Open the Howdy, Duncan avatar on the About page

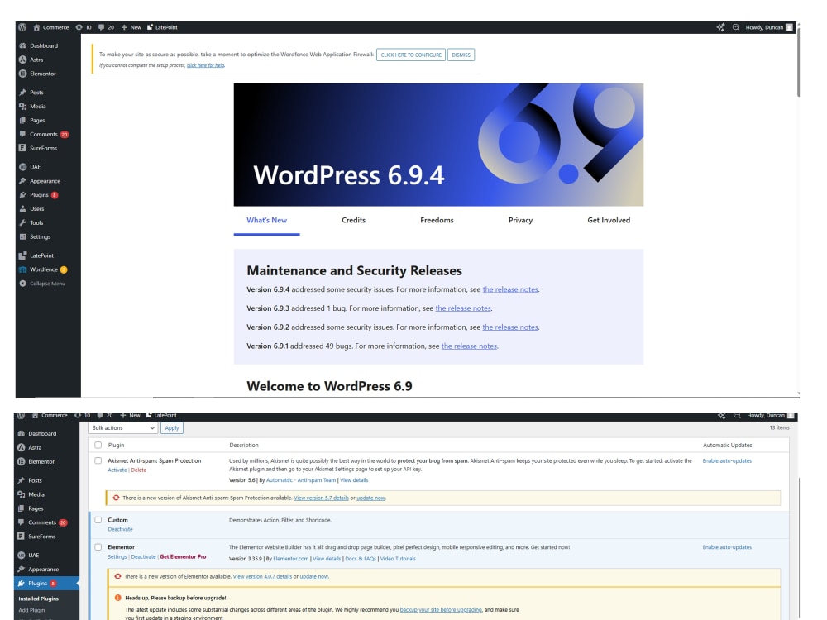coord(789,27)
